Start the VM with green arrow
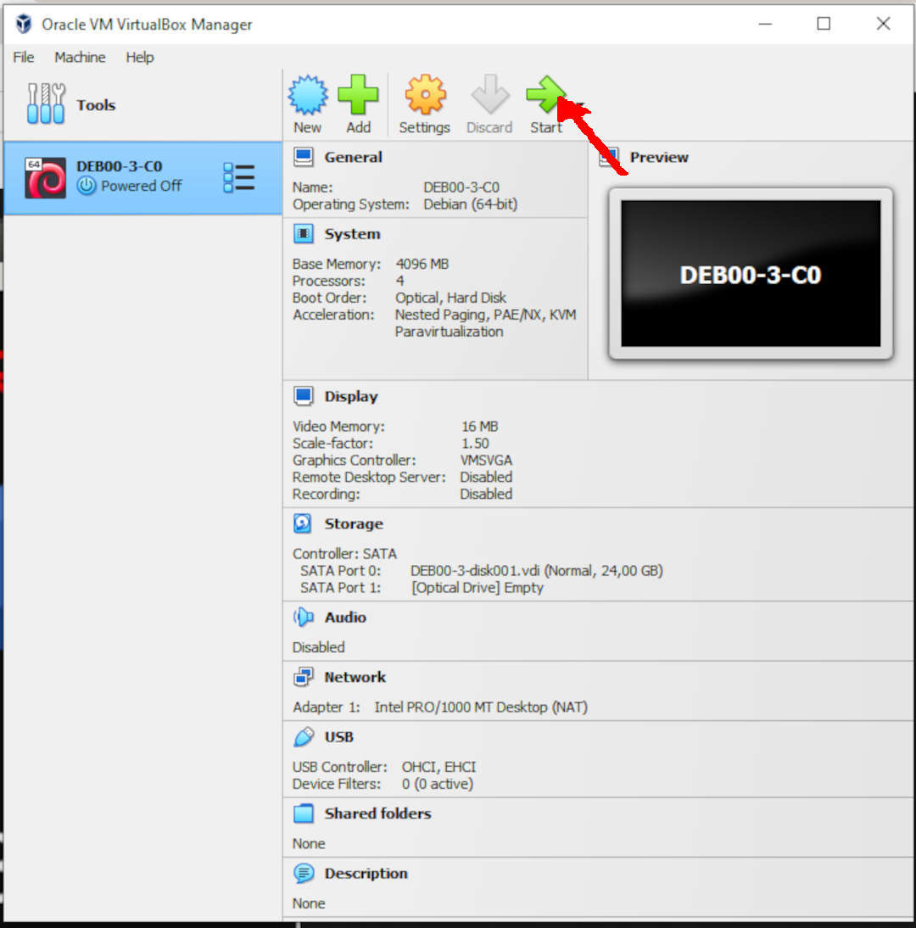The width and height of the screenshot is (916, 928). pos(545,96)
